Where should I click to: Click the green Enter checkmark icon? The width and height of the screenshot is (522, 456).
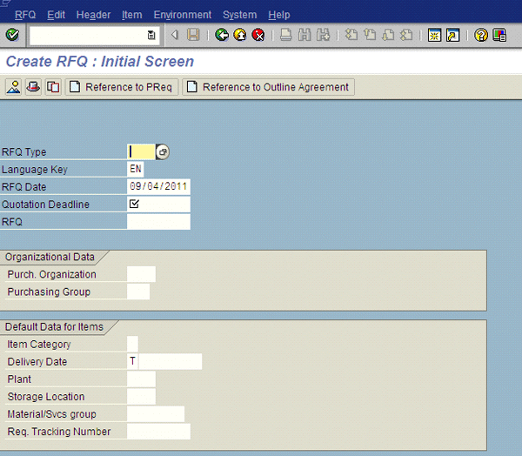point(12,36)
